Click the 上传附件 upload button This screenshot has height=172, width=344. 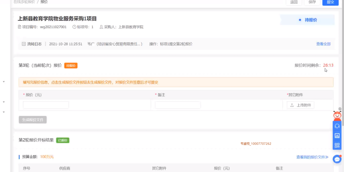300,105
